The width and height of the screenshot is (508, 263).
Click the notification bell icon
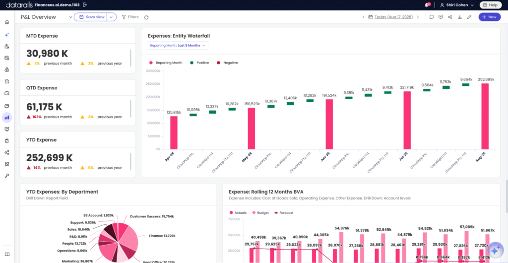coord(427,5)
